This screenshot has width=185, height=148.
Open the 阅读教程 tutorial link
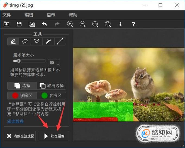[x=15, y=121]
